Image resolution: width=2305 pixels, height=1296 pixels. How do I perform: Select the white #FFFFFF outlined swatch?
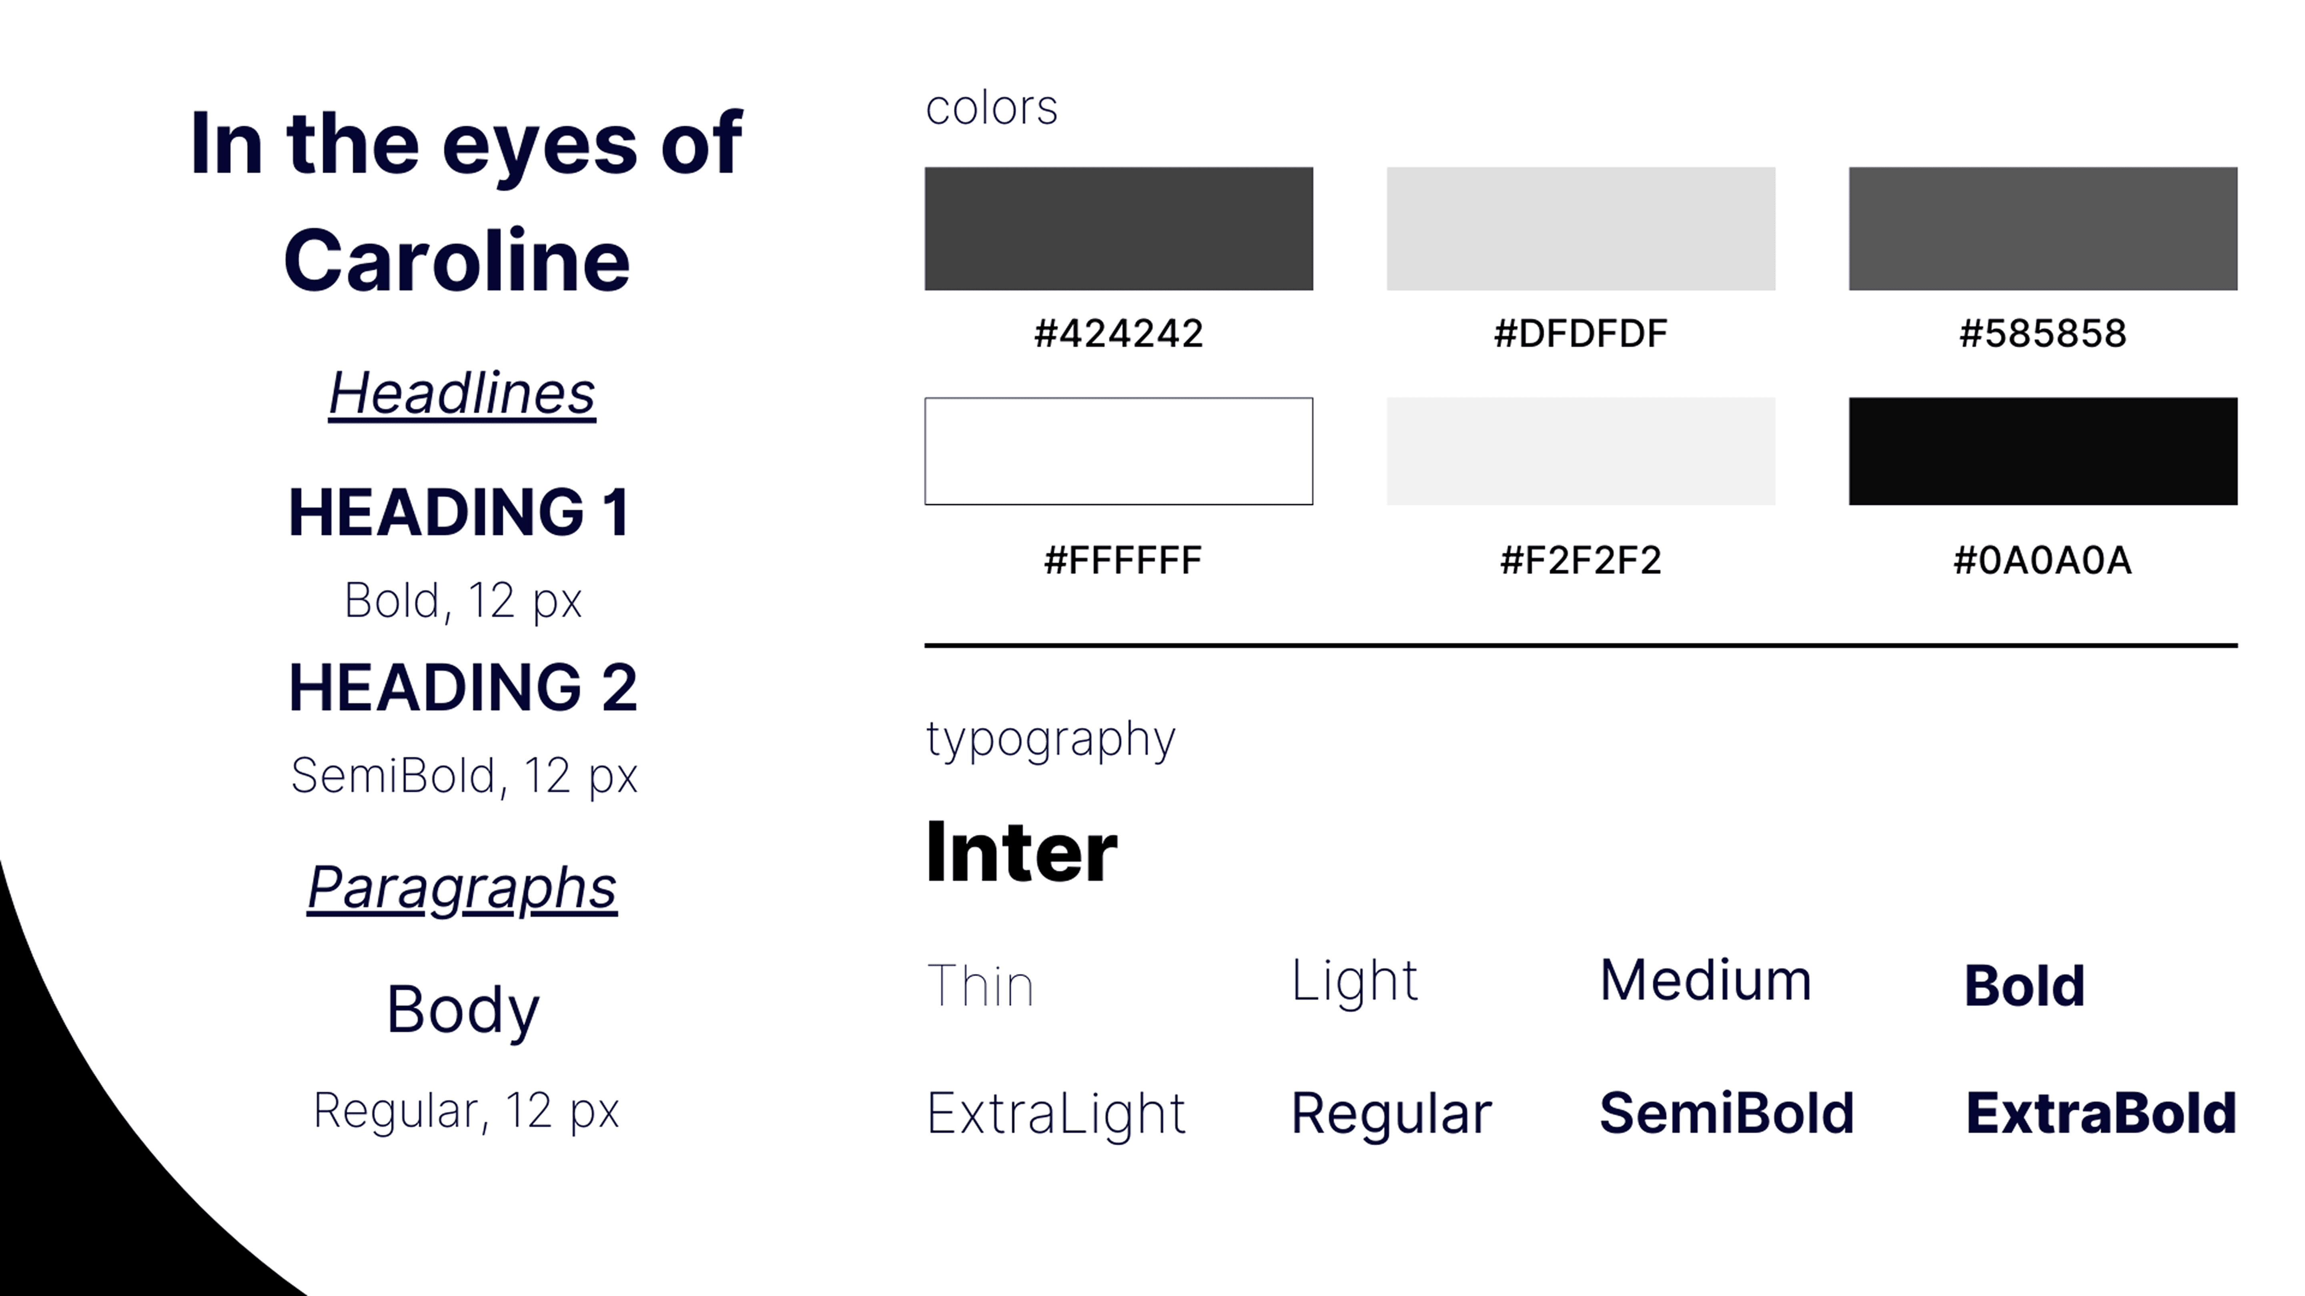point(1118,451)
